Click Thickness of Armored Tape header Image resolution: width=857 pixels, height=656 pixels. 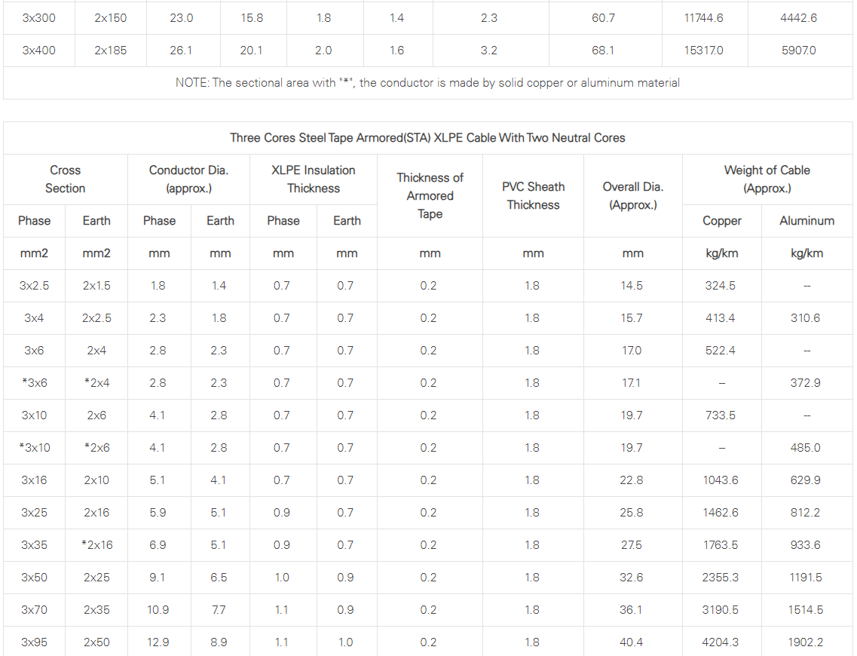(430, 196)
